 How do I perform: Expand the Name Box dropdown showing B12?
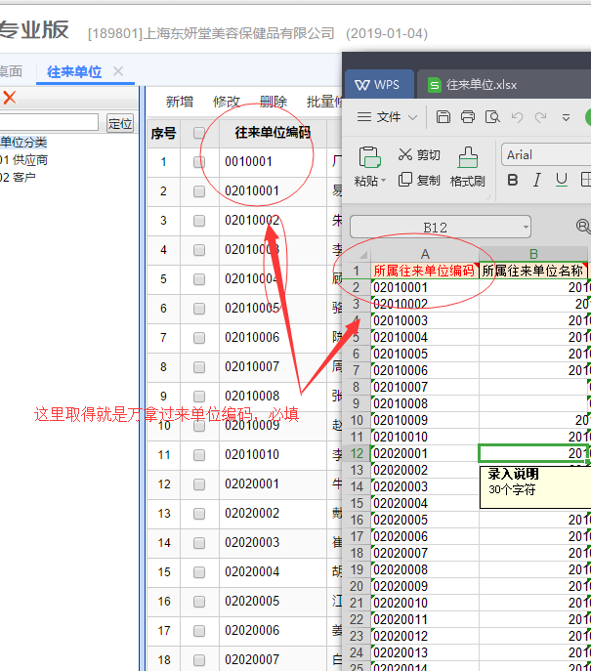[526, 228]
